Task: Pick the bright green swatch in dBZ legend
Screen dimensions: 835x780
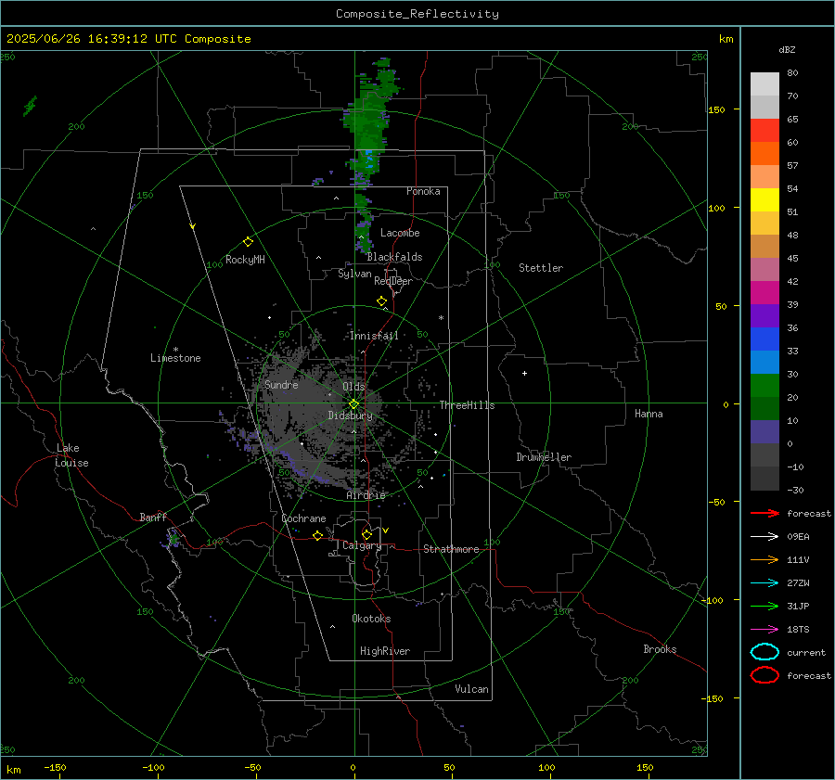Action: point(764,385)
